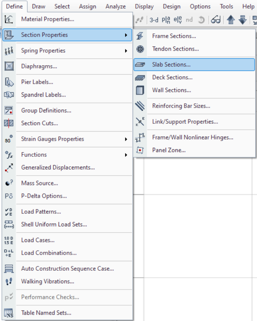Click the Material Properties icon
Screen dimensions: 257x321
(7, 18)
